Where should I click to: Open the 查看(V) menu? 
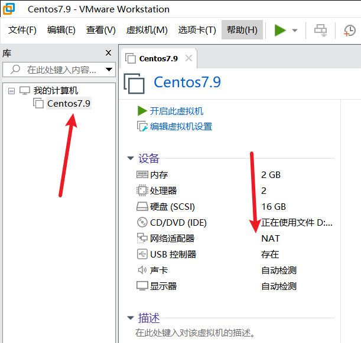coord(101,30)
